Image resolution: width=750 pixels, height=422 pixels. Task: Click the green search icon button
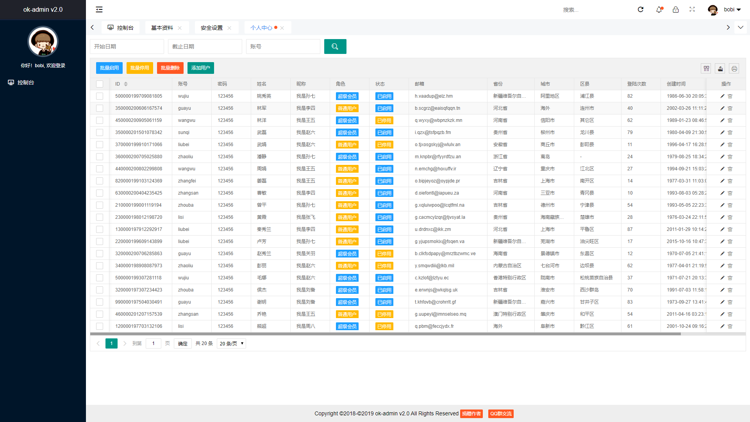(335, 46)
